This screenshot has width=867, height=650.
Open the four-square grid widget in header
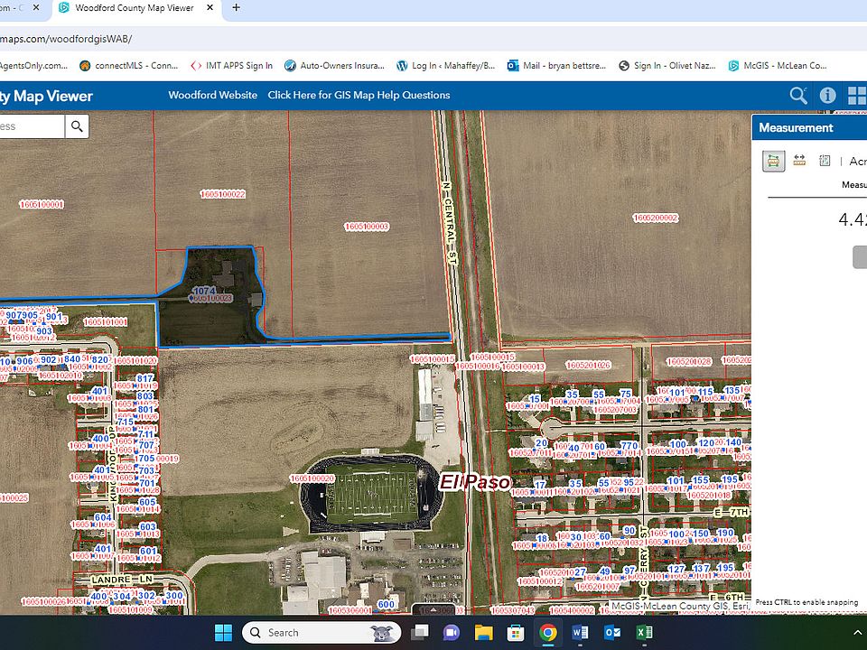point(855,96)
